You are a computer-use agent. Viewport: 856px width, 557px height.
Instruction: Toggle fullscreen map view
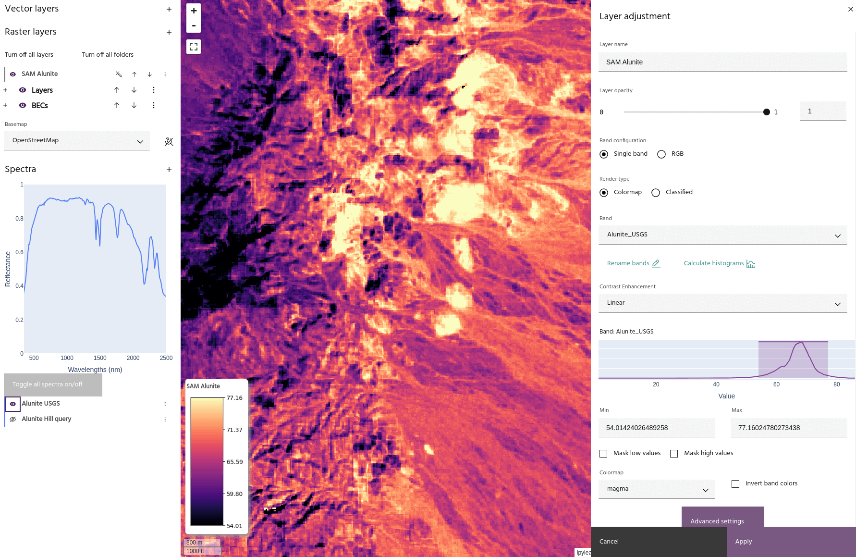[194, 47]
